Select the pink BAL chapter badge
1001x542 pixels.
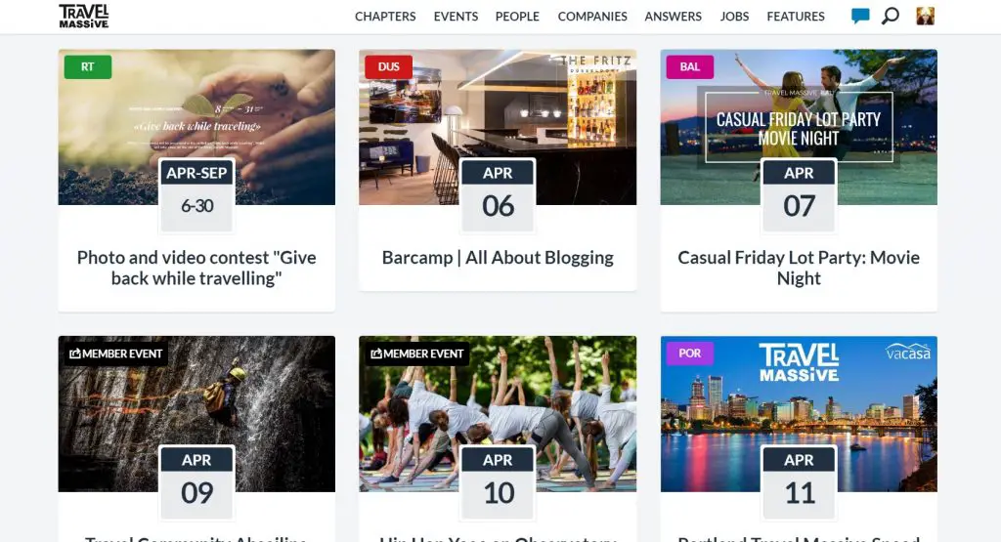[x=689, y=67]
